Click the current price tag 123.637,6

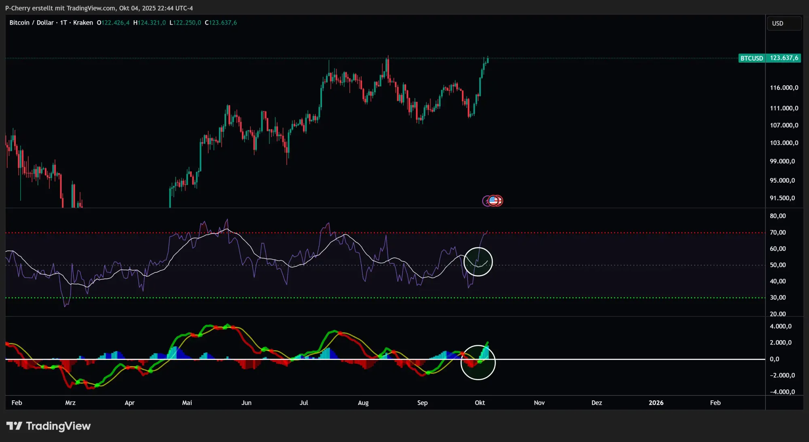pyautogui.click(x=784, y=58)
